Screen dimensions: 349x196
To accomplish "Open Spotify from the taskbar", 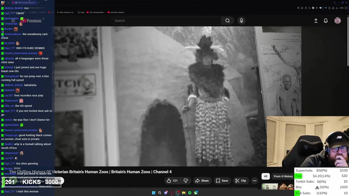I will pyautogui.click(x=190, y=193).
